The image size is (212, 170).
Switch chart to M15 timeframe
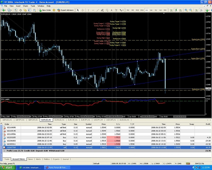coord(137,10)
